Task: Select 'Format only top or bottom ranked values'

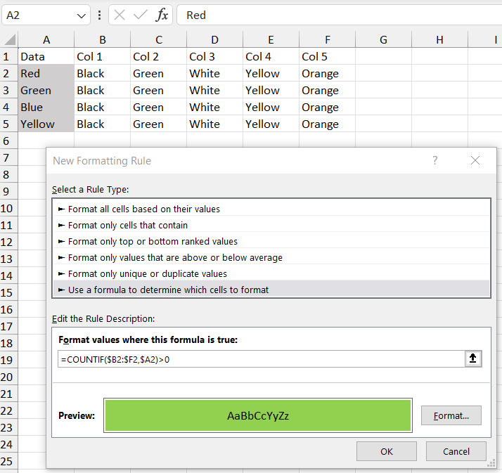Action: 271,241
